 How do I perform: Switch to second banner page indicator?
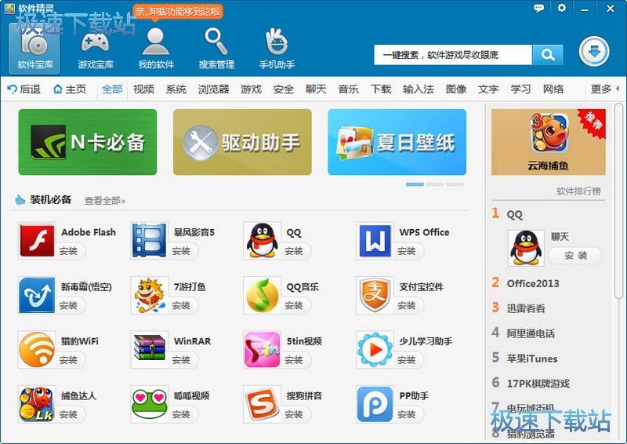point(435,184)
